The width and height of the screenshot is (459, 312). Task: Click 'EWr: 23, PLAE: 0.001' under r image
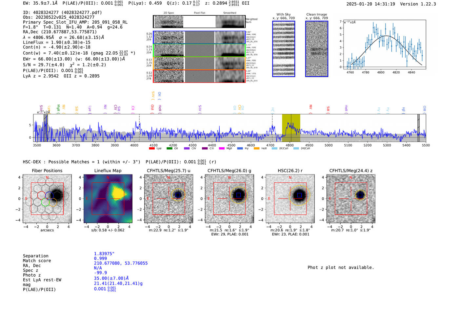[290, 234]
